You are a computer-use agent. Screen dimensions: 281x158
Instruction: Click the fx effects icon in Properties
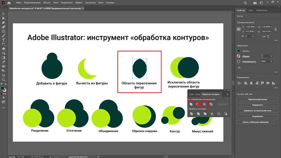(239, 68)
